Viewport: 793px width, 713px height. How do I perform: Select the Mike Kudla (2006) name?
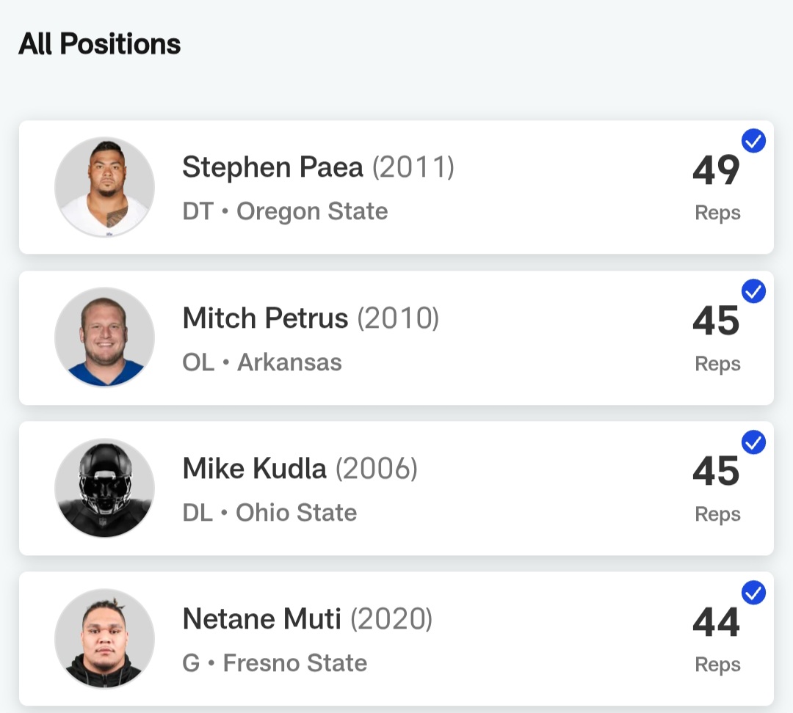click(300, 469)
